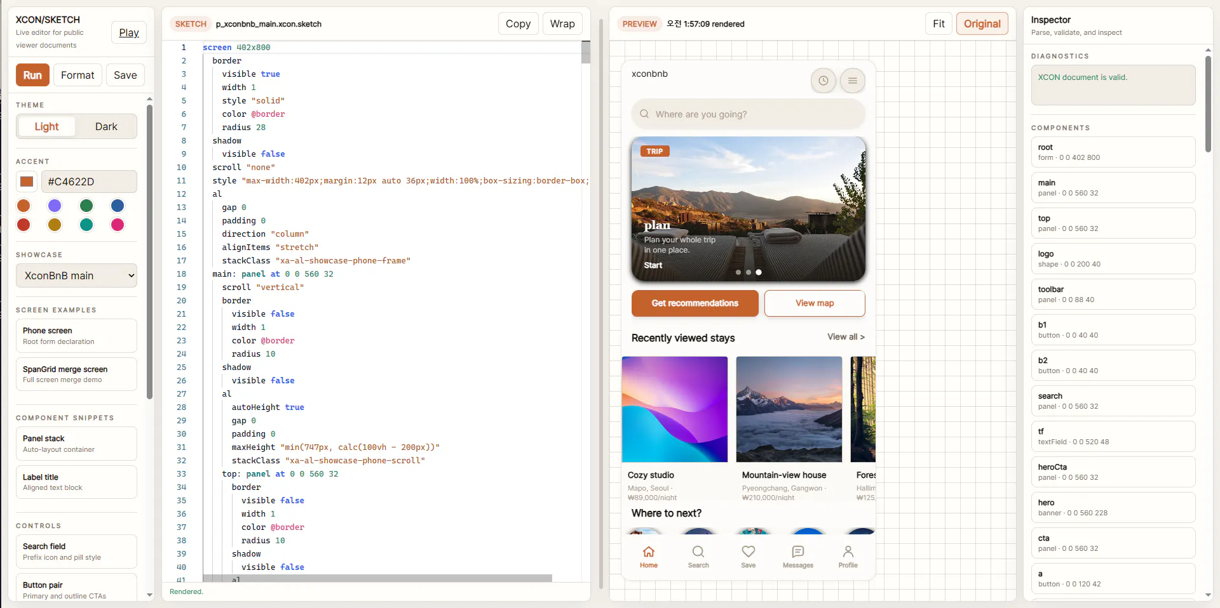This screenshot has width=1220, height=608.
Task: Pick the mustard yellow accent swatch
Action: (55, 225)
